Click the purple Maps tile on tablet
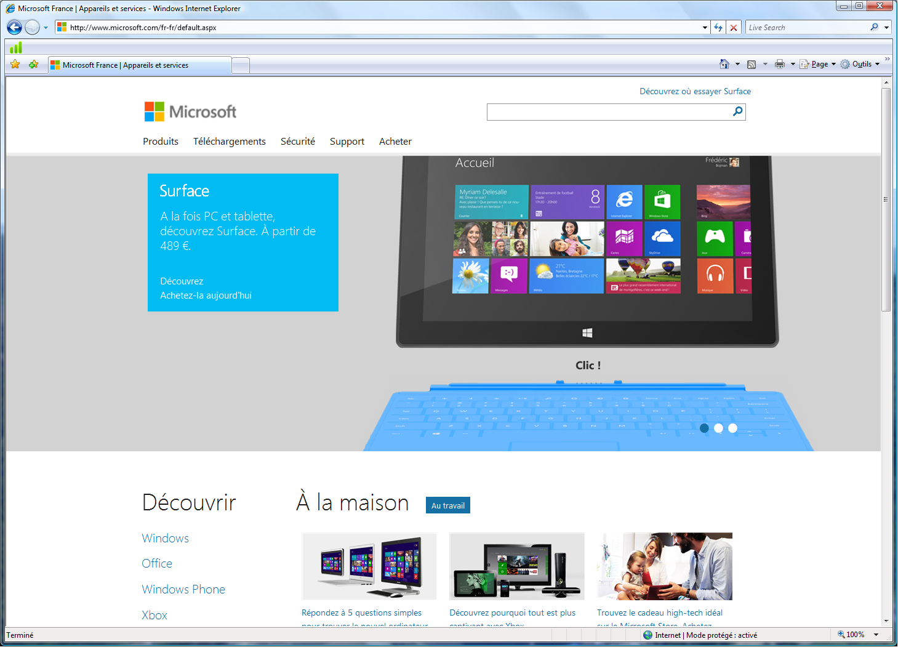The height and width of the screenshot is (647, 898). pyautogui.click(x=624, y=239)
